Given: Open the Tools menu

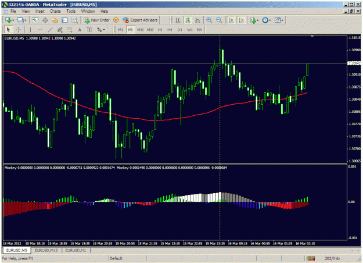Looking at the screenshot, I should pyautogui.click(x=71, y=11).
